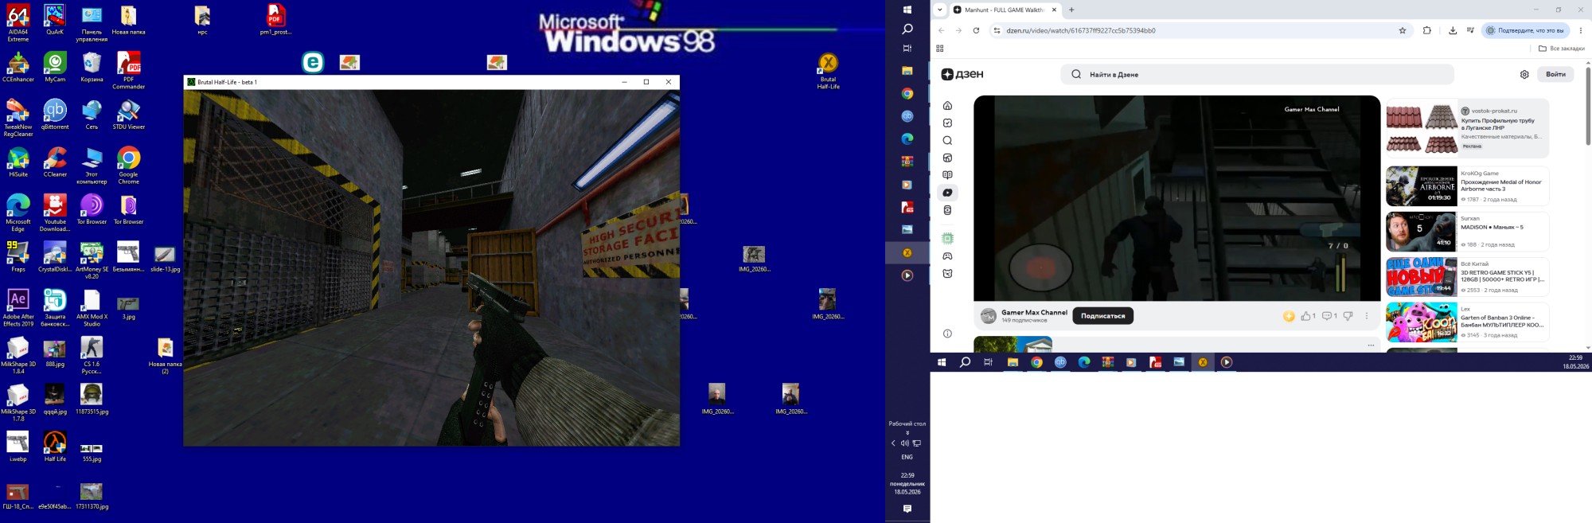Open the Gamer Max Channel link

pyautogui.click(x=1034, y=312)
